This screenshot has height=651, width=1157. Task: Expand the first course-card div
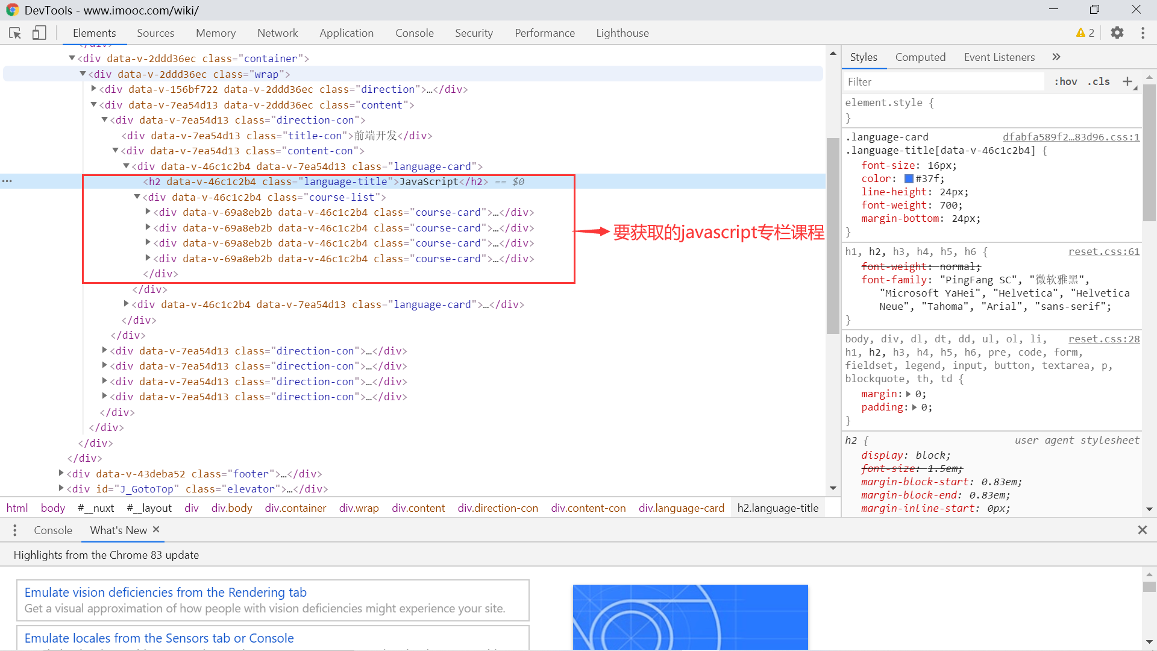[x=148, y=212]
